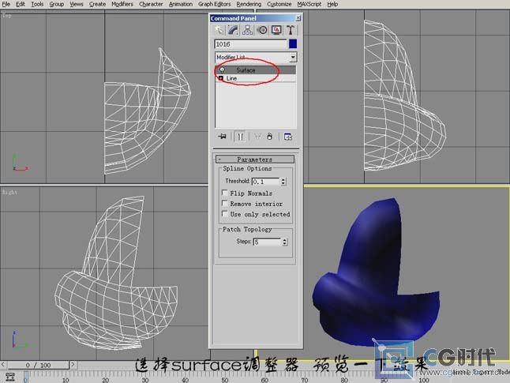Toggle Show End Result icon
This screenshot has height=383, width=510.
240,137
